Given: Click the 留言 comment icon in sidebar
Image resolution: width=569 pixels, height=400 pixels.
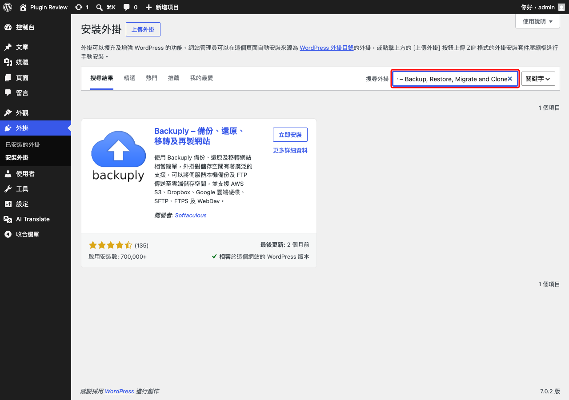Looking at the screenshot, I should pos(8,93).
